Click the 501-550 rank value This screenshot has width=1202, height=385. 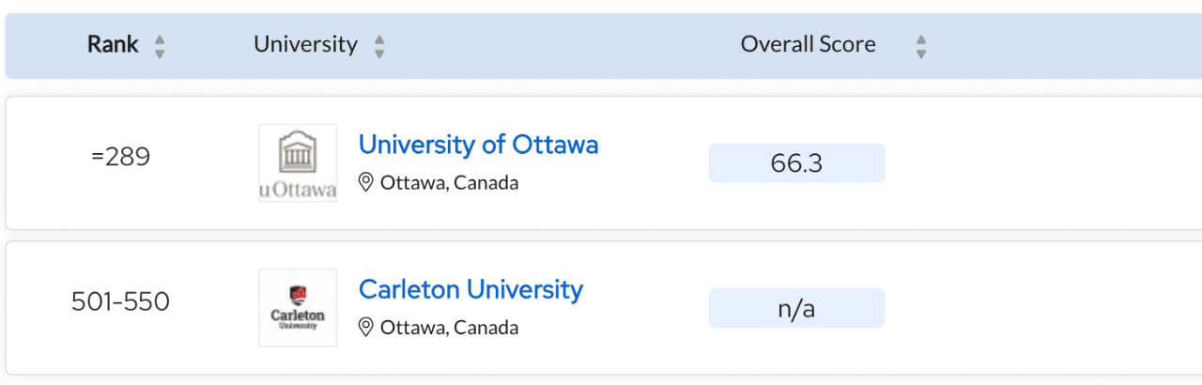(120, 301)
